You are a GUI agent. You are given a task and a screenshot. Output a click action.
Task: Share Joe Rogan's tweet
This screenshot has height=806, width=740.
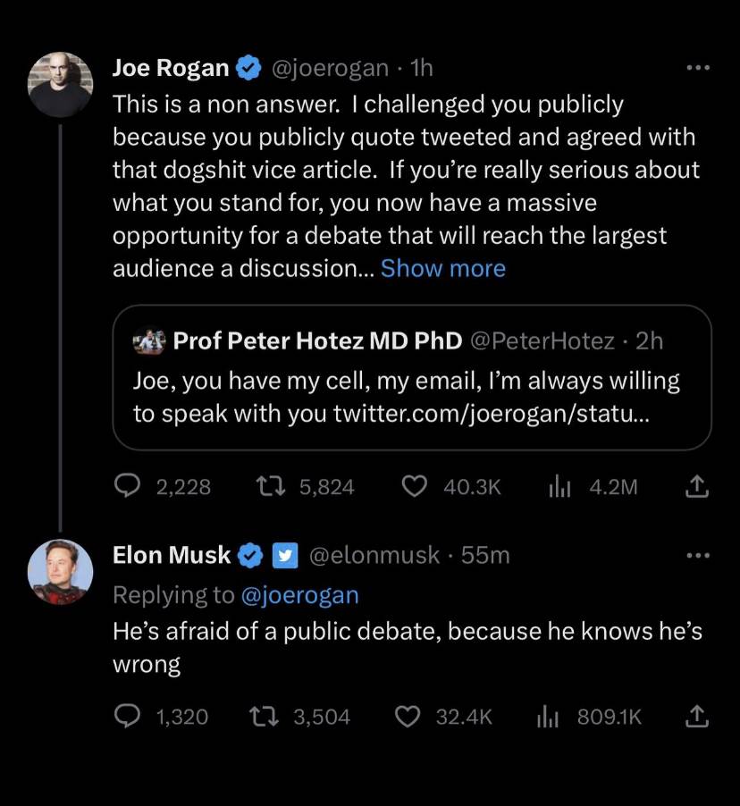click(x=697, y=486)
